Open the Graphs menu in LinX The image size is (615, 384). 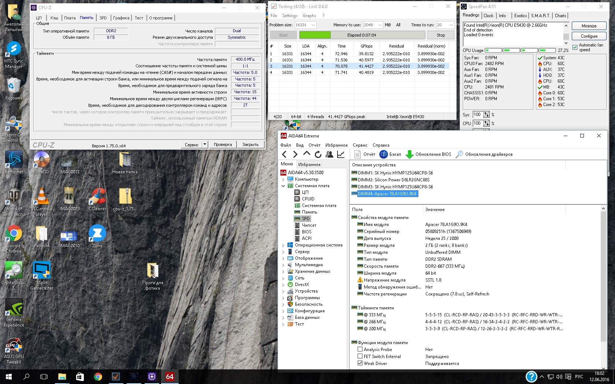click(x=309, y=16)
